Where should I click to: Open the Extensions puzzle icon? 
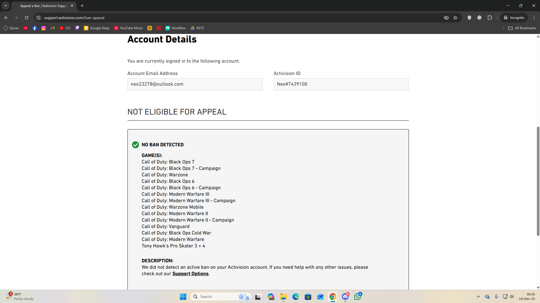pos(490,18)
